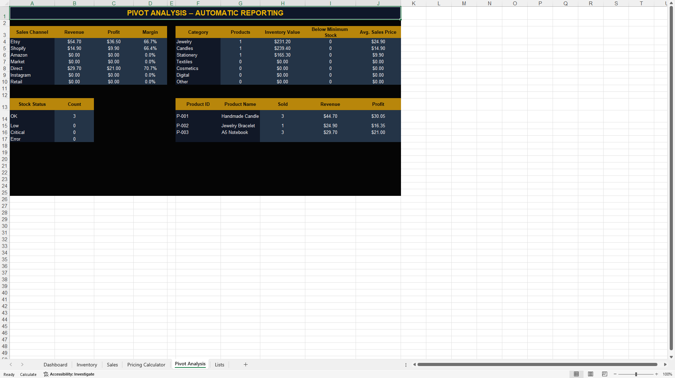Click Avg. Sales Price header
Viewport: 675px width, 378px height.
378,32
